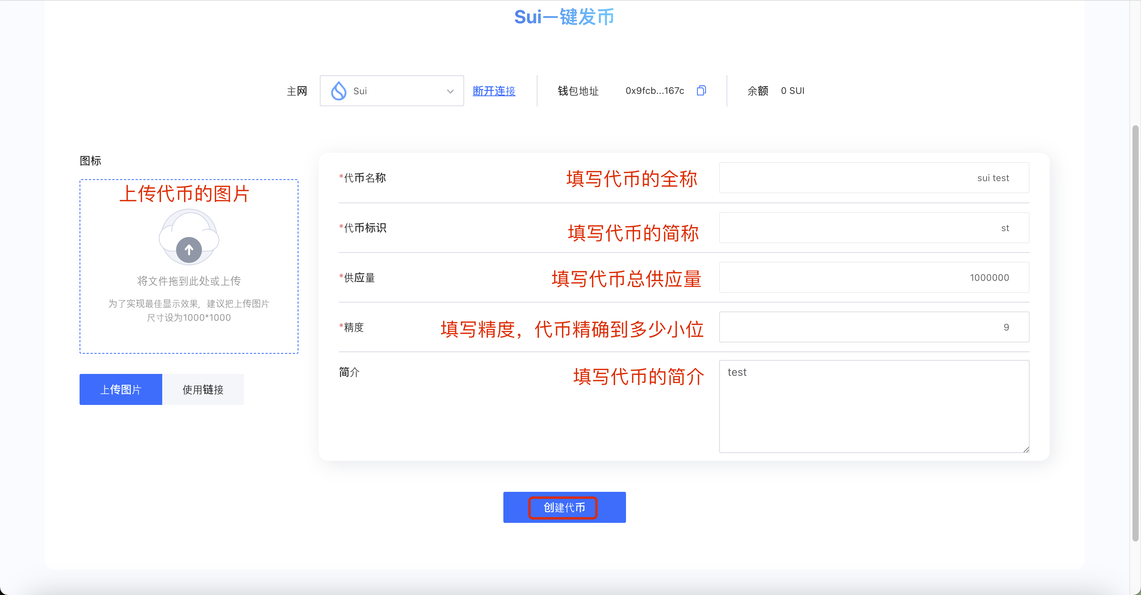Click the 简介 field label
Screen dimensions: 1141x595
(x=349, y=372)
